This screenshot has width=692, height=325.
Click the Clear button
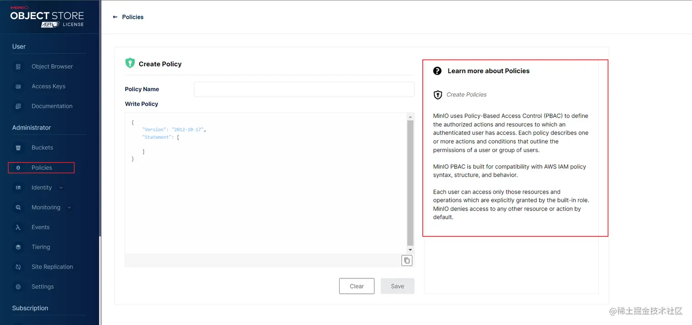point(357,286)
